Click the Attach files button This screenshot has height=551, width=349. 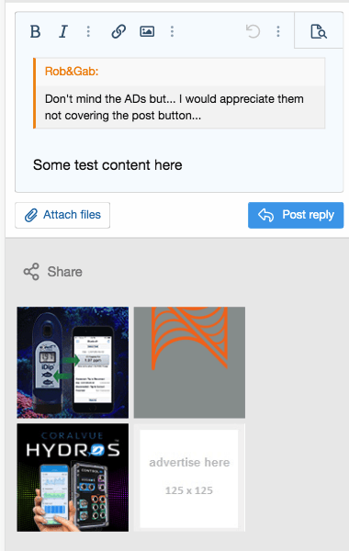62,215
